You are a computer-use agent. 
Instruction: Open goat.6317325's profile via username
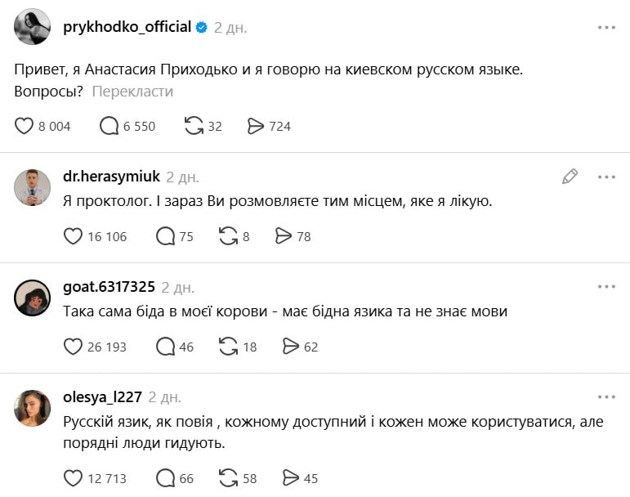coord(109,287)
